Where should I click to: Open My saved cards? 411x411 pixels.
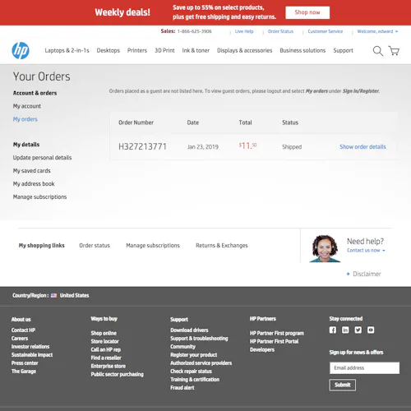tap(32, 171)
